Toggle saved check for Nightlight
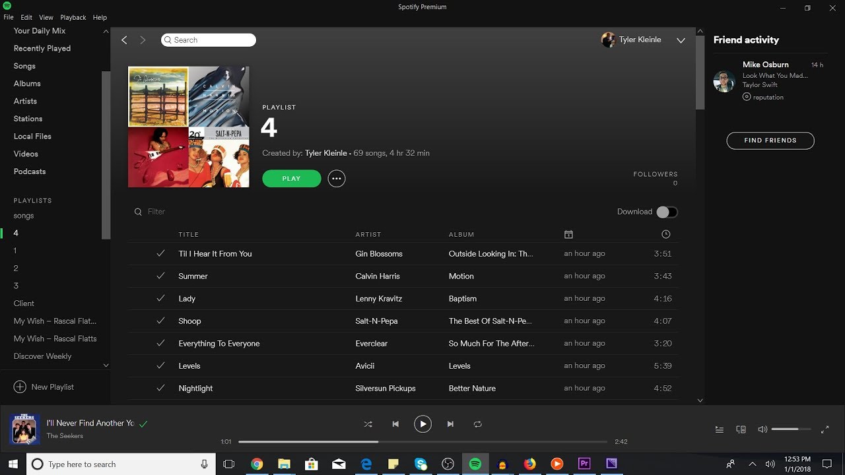 click(x=160, y=388)
